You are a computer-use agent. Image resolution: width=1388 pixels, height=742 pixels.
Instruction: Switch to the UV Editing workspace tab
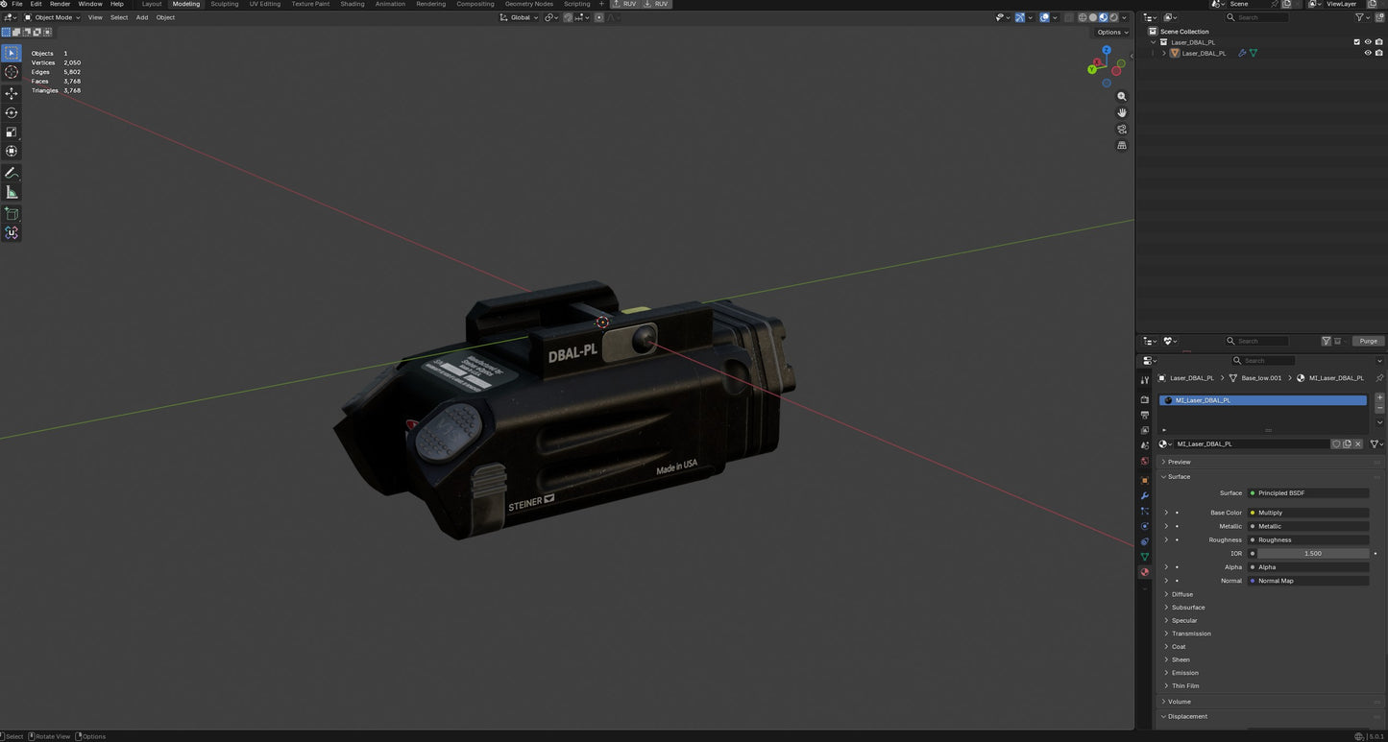265,4
